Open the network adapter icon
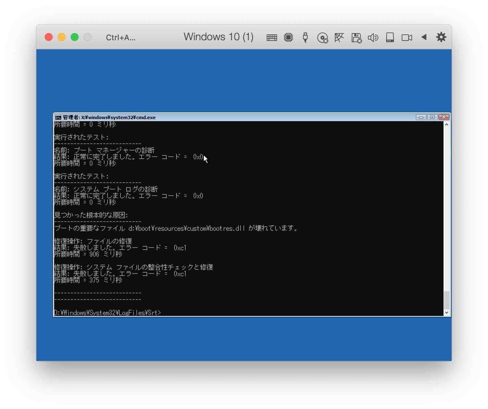 (339, 37)
